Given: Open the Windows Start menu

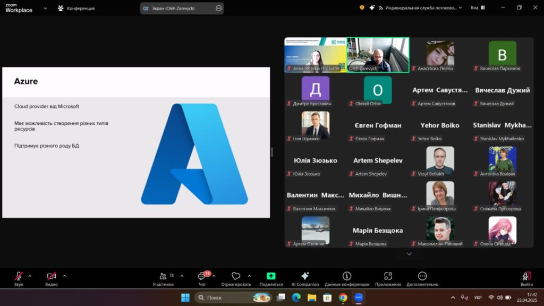Looking at the screenshot, I should click(185, 297).
